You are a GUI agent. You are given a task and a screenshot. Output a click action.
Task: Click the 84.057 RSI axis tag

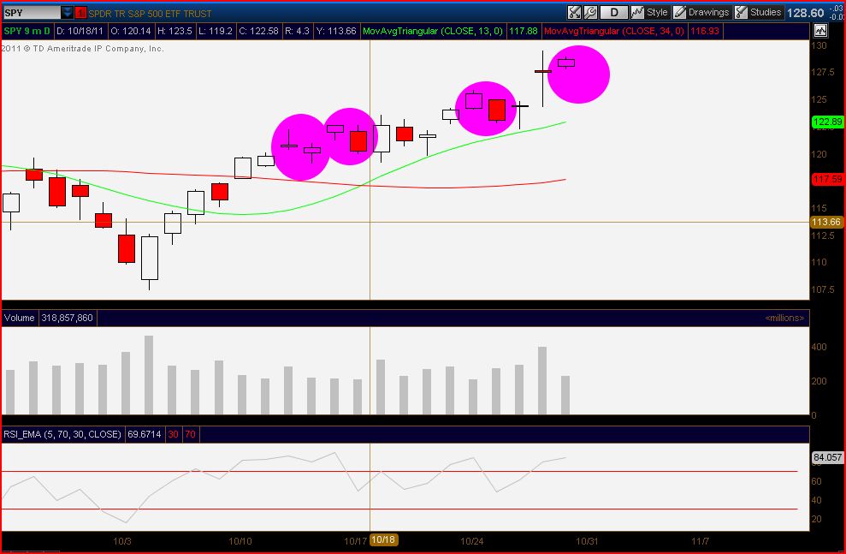click(827, 458)
